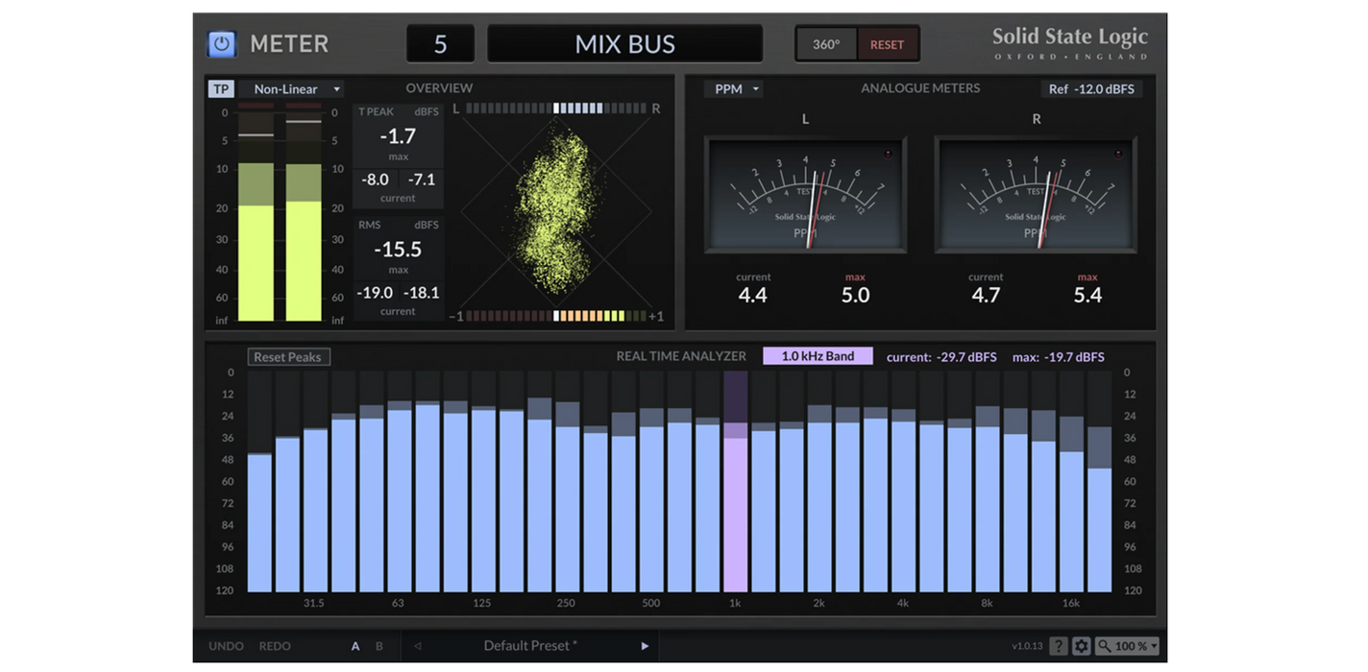The image size is (1368, 672).
Task: Click the T PEAK max value -1.7
Action: coord(398,136)
